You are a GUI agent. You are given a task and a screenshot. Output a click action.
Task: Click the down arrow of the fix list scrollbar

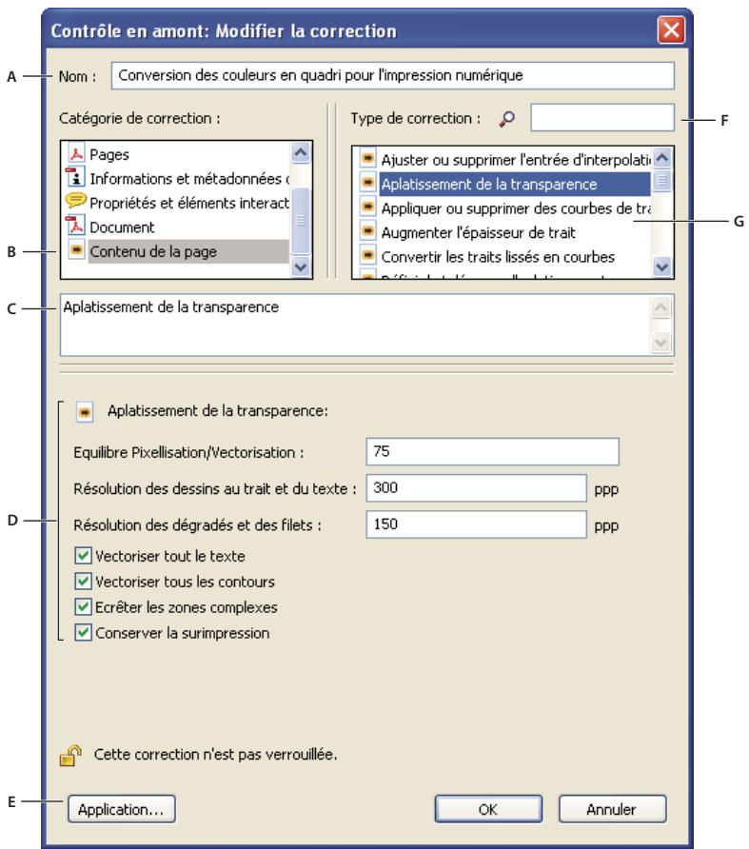660,265
